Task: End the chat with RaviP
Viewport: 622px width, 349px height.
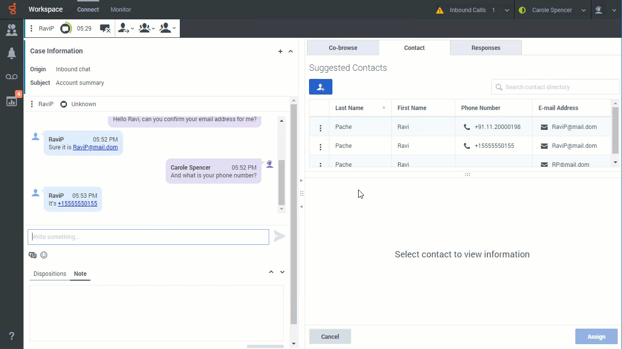Action: (105, 29)
